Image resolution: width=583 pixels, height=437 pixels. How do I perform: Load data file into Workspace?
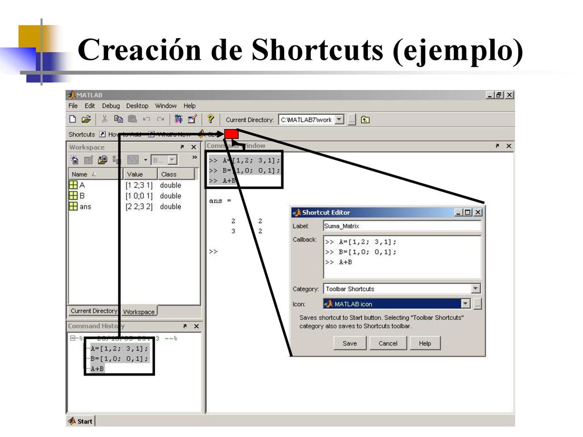[102, 160]
